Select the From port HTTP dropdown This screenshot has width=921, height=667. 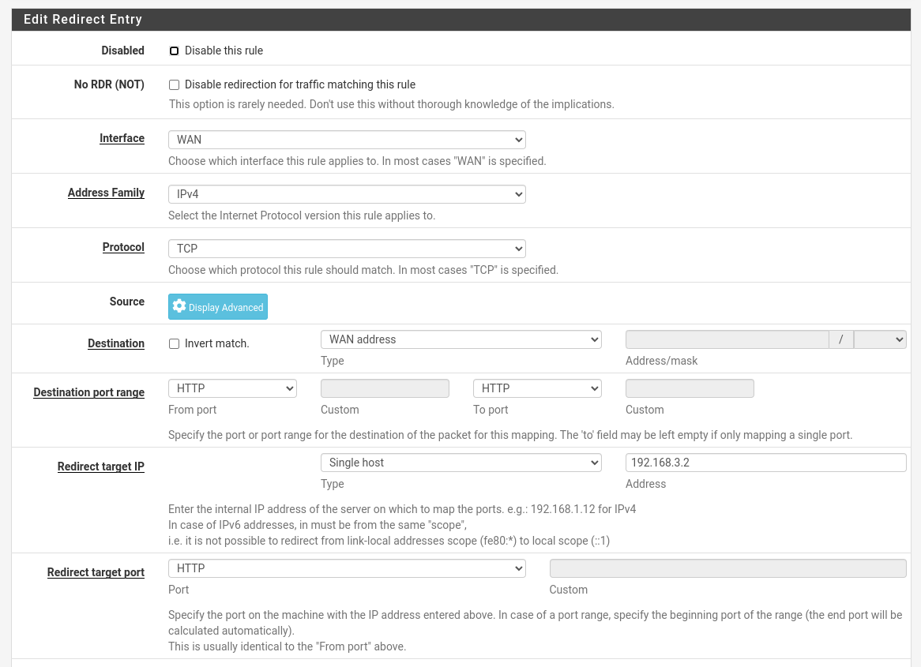pyautogui.click(x=232, y=388)
